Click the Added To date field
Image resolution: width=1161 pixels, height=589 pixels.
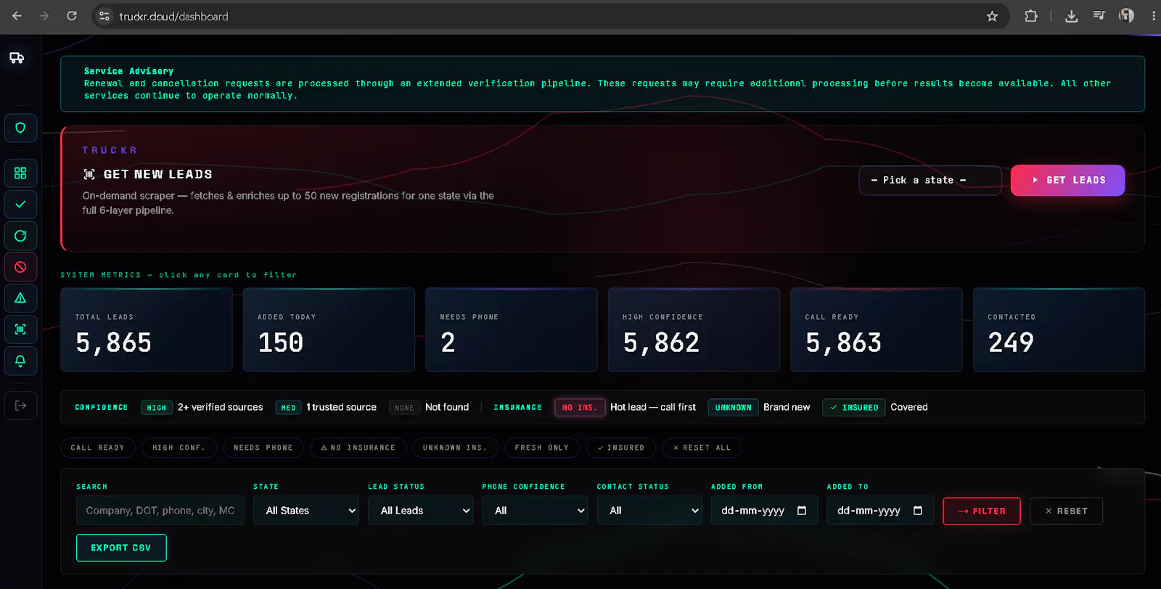880,511
